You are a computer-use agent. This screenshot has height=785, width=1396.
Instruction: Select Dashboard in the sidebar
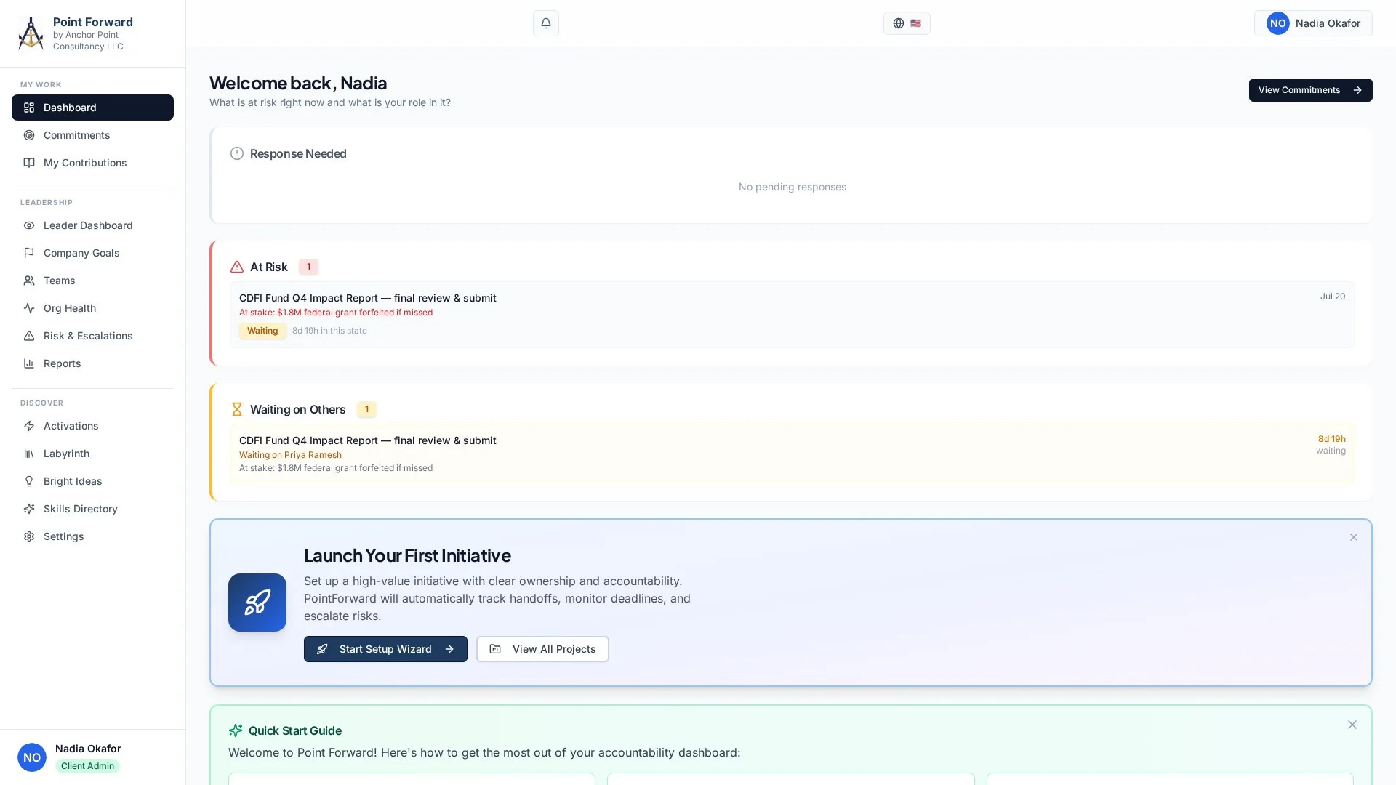tap(92, 108)
